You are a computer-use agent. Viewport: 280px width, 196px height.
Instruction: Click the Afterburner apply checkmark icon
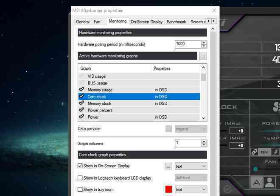click(227, 189)
